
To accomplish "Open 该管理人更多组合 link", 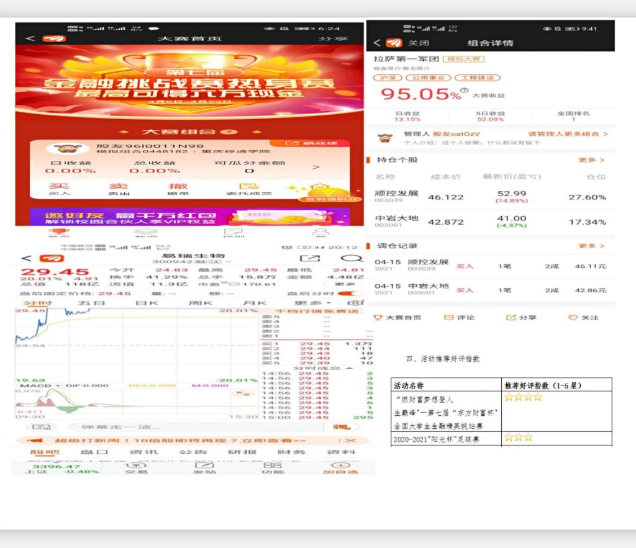I will (x=568, y=134).
